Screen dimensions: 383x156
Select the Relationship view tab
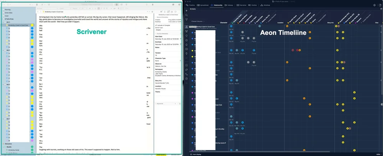(216, 5)
